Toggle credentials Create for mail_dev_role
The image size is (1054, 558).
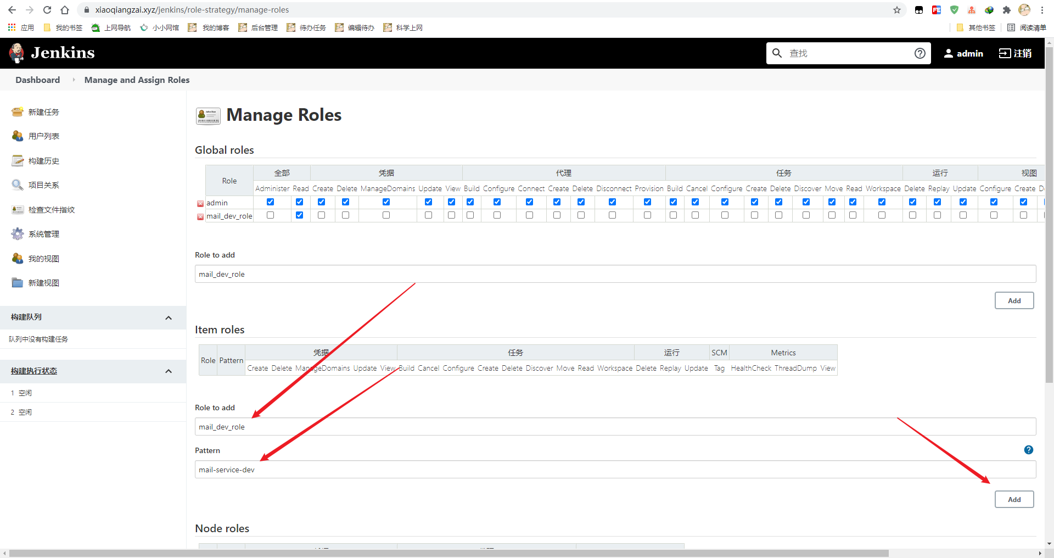point(321,215)
